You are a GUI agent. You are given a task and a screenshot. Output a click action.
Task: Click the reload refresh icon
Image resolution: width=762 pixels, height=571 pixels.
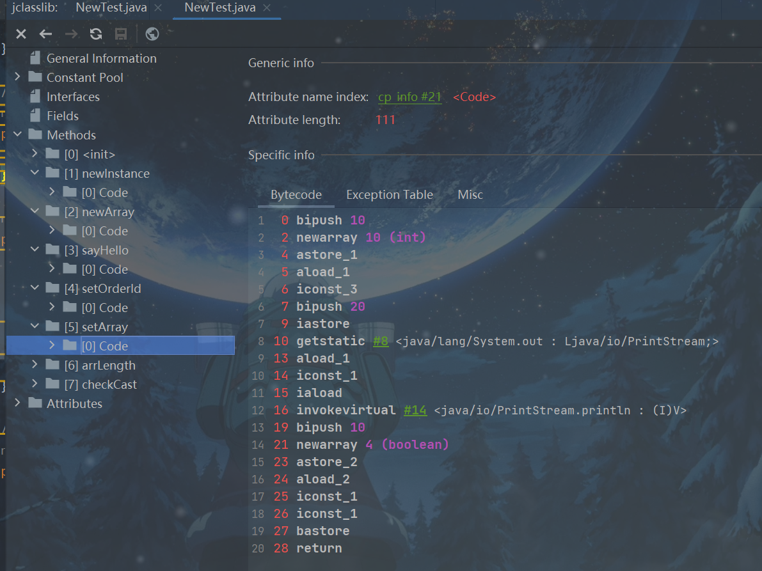click(x=96, y=35)
